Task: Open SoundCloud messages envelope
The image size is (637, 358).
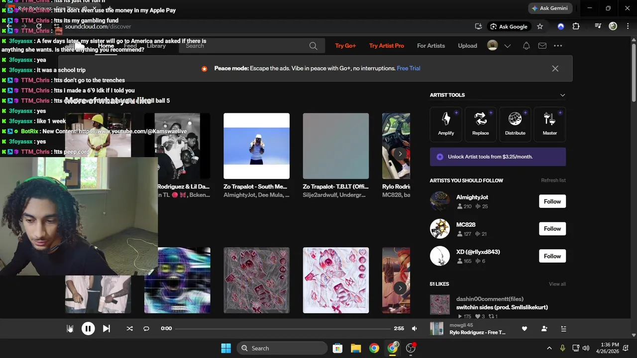Action: pyautogui.click(x=542, y=46)
